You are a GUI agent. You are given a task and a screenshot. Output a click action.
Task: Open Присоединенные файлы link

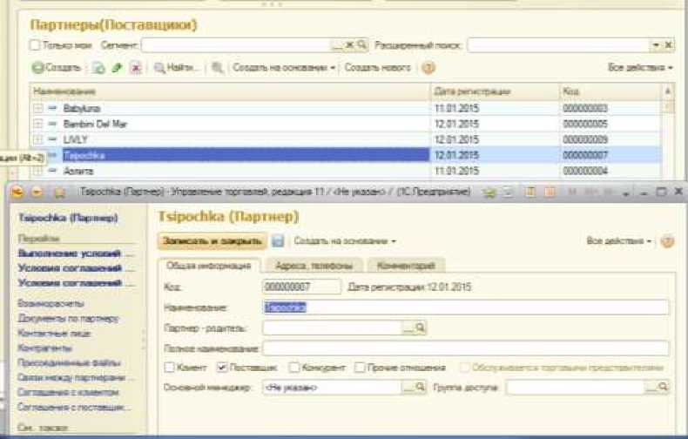click(x=70, y=362)
